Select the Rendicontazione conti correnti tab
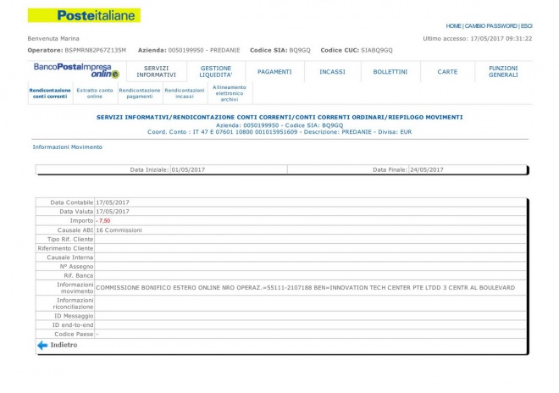 (x=49, y=93)
